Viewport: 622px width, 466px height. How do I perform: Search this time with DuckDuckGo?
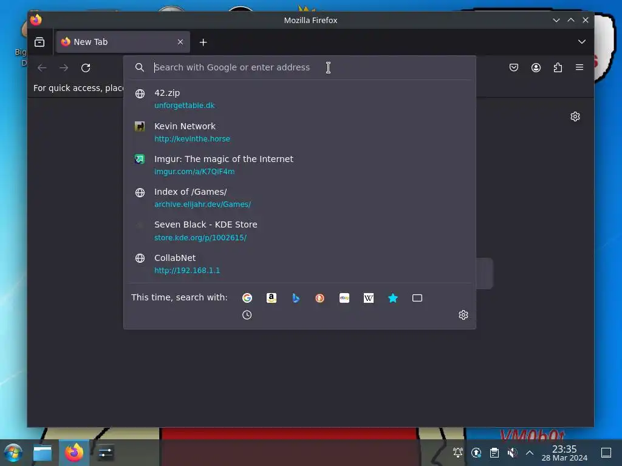click(x=320, y=298)
